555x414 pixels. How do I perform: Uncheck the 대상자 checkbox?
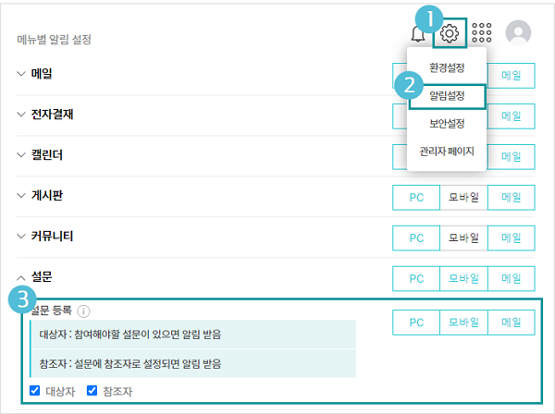[35, 391]
